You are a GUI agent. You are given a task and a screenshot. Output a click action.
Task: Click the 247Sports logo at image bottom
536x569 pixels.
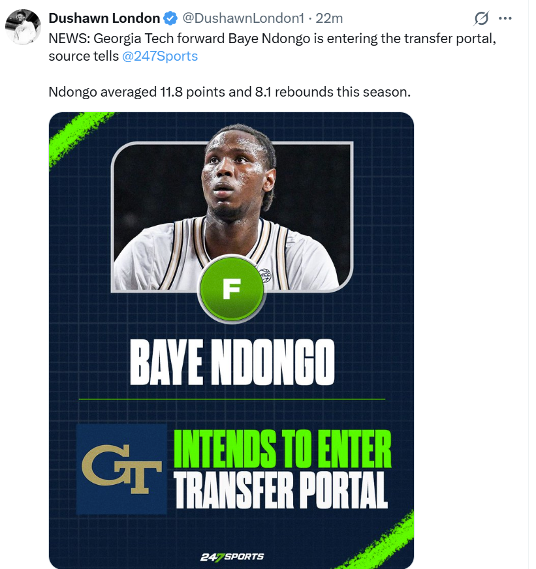[x=232, y=557]
